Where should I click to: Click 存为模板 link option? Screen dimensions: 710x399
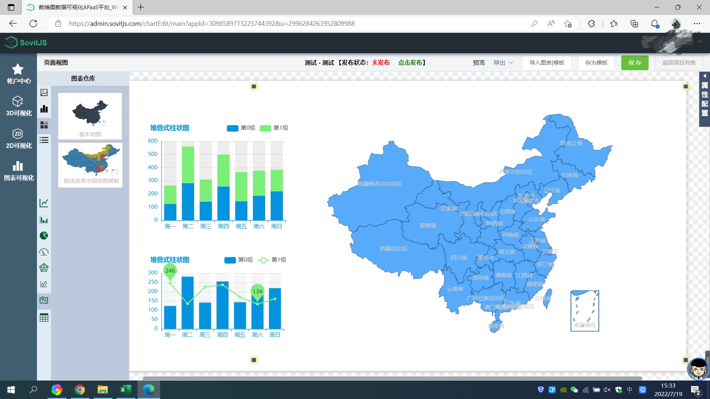[x=596, y=62]
